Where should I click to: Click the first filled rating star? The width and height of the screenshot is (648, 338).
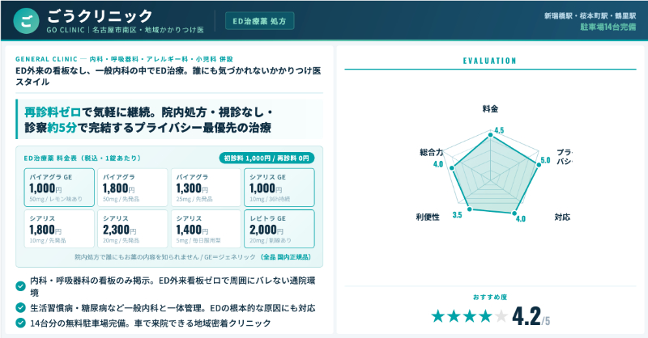coord(438,315)
